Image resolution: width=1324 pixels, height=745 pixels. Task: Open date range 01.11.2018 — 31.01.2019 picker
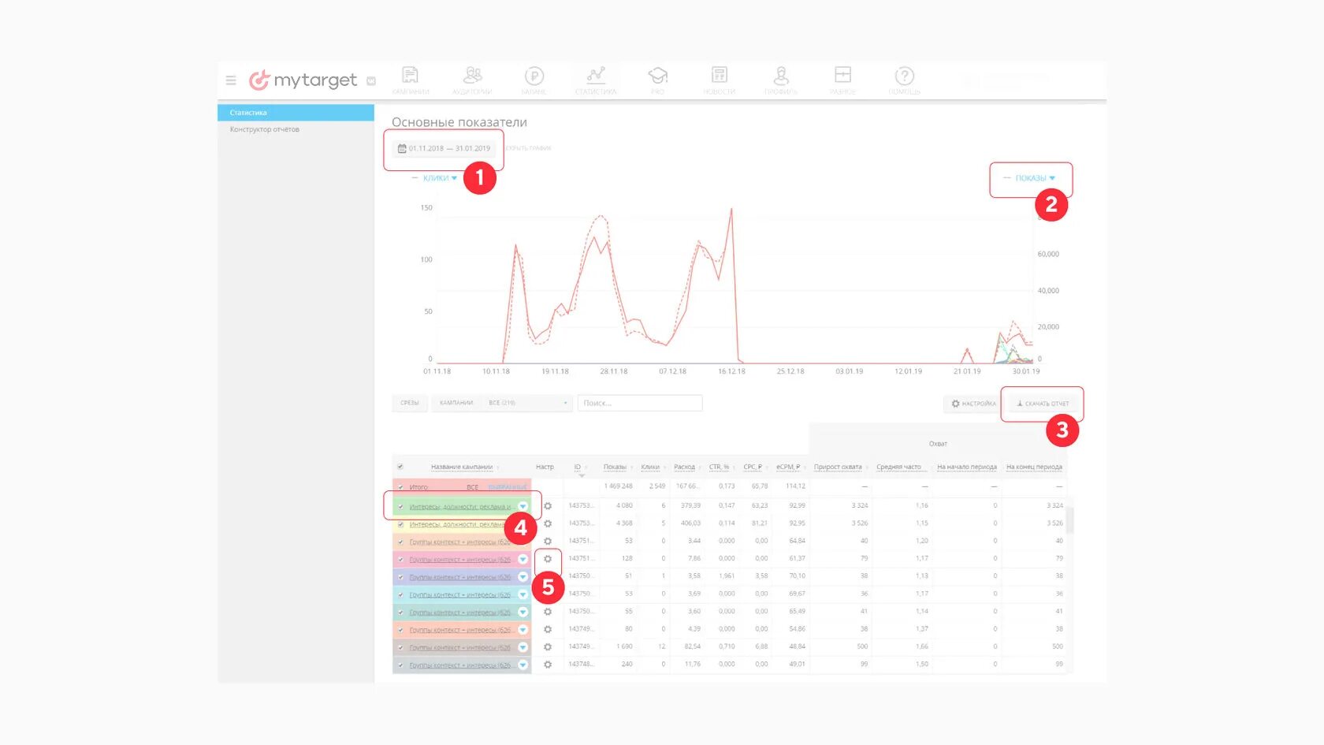(x=444, y=148)
